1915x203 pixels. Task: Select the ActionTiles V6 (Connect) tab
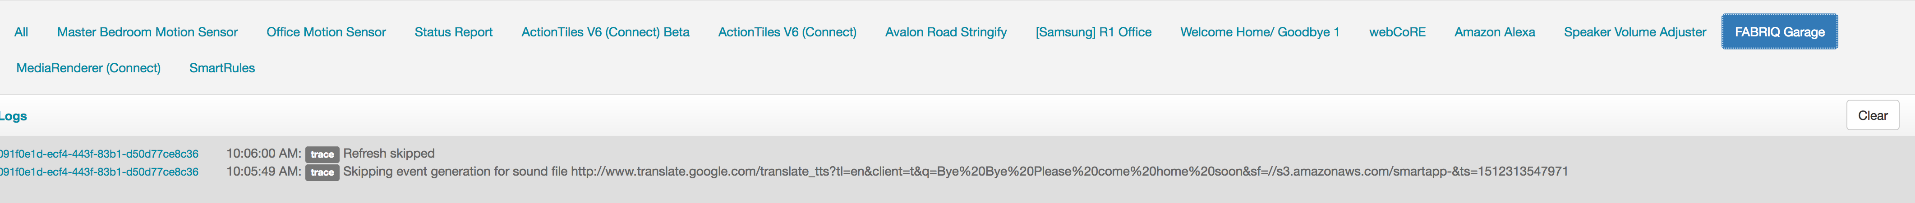(x=787, y=32)
